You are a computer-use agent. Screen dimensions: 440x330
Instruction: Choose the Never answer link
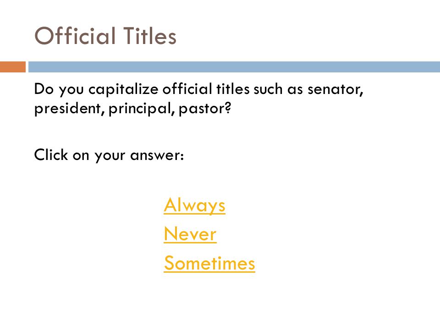190,234
